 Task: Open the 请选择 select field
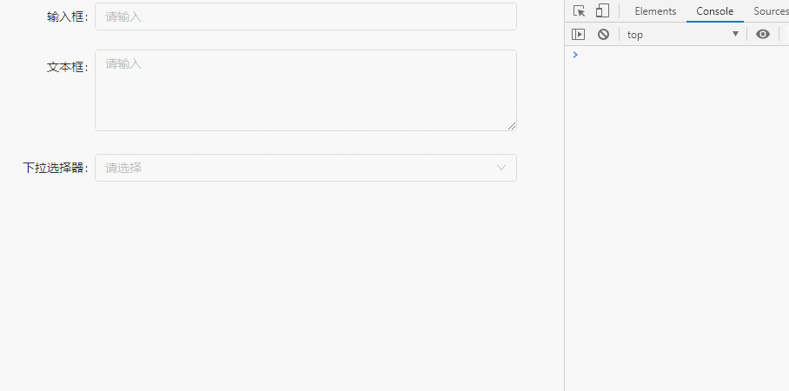[x=306, y=168]
